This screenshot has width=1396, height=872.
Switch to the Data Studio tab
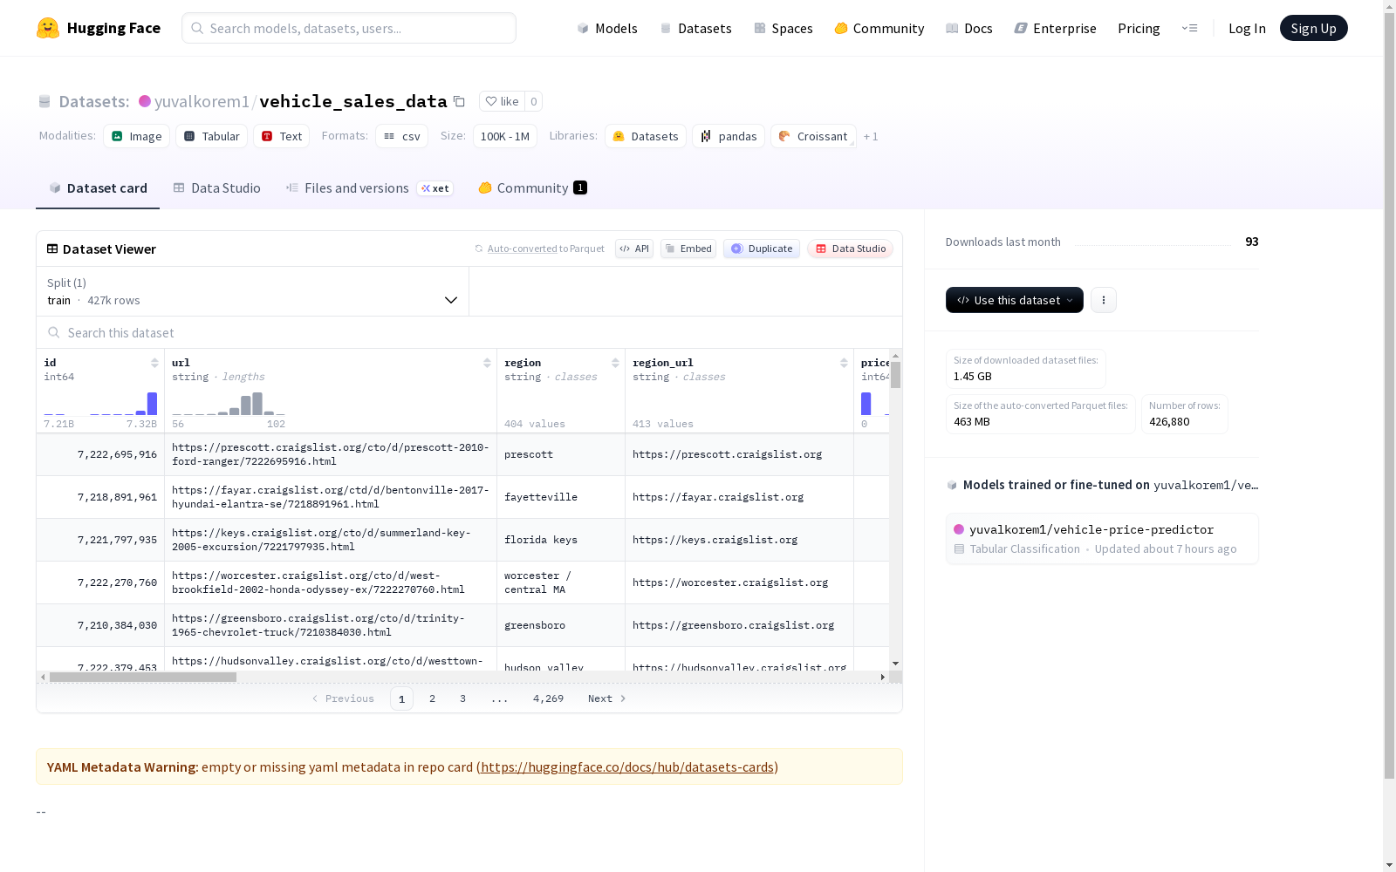pos(217,188)
